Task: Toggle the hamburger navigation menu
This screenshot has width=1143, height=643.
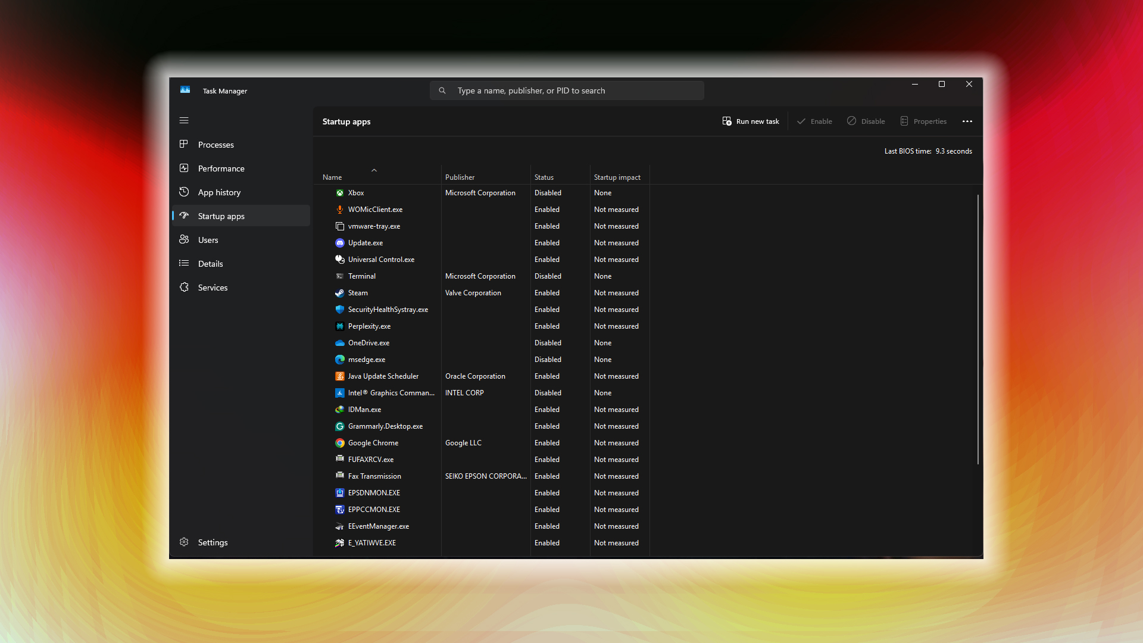Action: point(184,120)
